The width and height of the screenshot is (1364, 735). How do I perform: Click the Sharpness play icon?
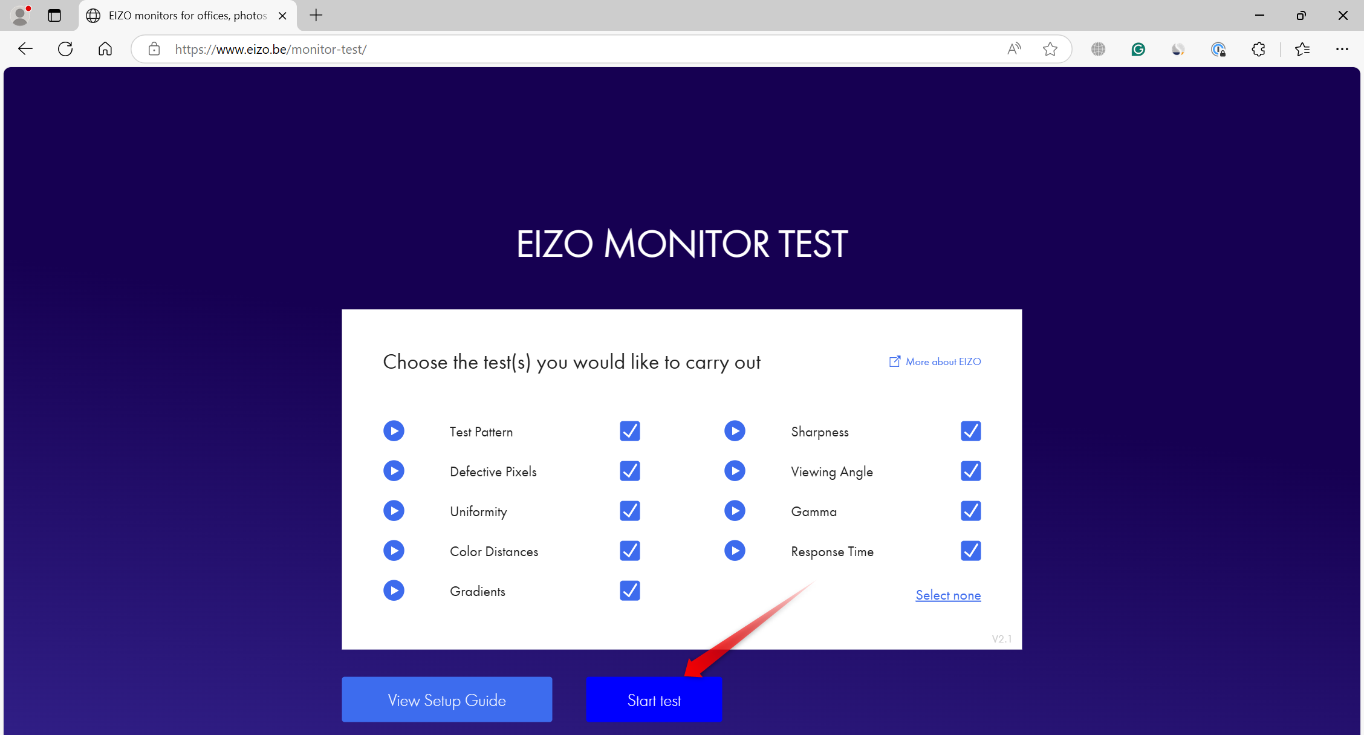735,431
